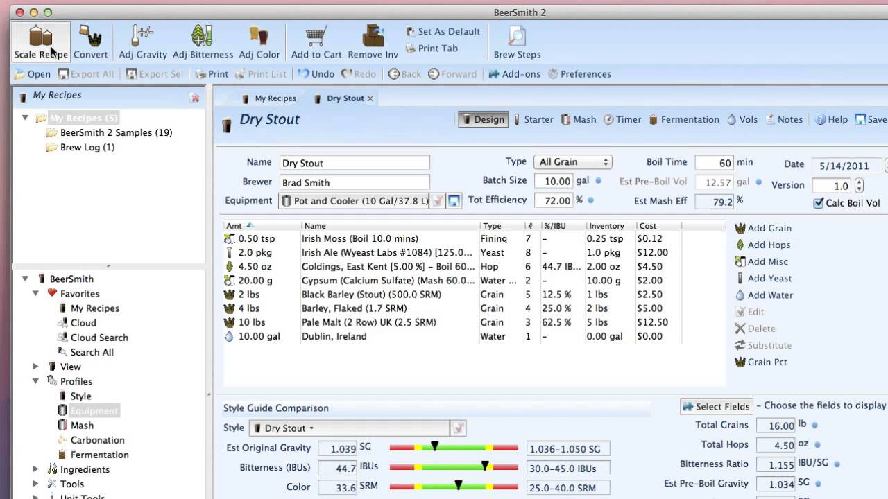
Task: Click Set As Default in toolbar
Action: tap(443, 32)
